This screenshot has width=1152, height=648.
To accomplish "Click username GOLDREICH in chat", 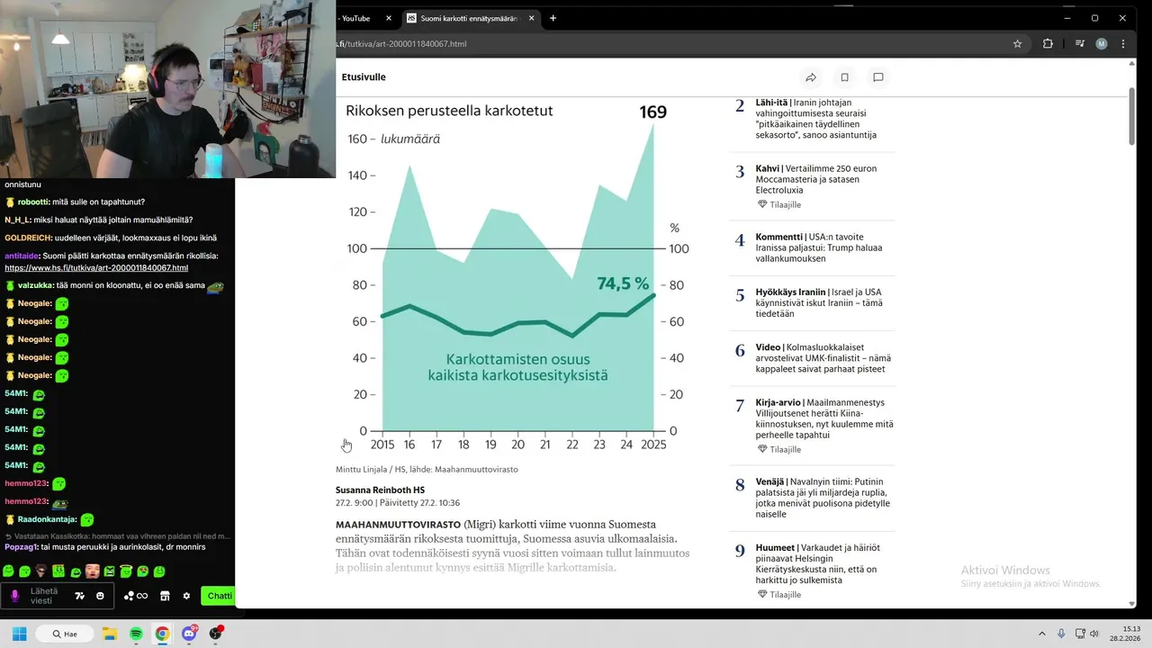I will coord(27,238).
